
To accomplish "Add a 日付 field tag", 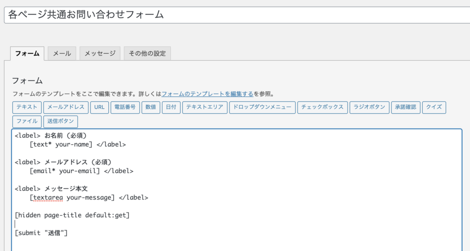I will tap(171, 107).
